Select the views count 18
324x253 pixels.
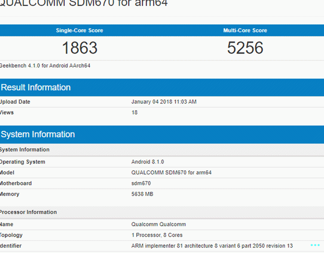pyautogui.click(x=134, y=112)
